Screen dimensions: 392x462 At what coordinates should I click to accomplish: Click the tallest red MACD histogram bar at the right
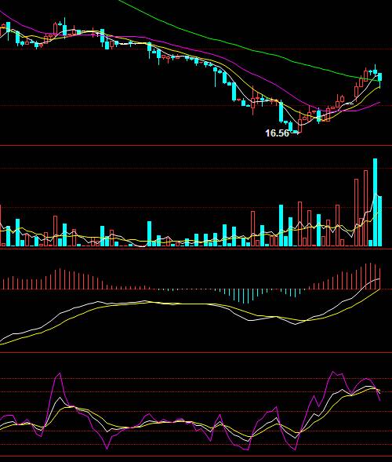371,276
